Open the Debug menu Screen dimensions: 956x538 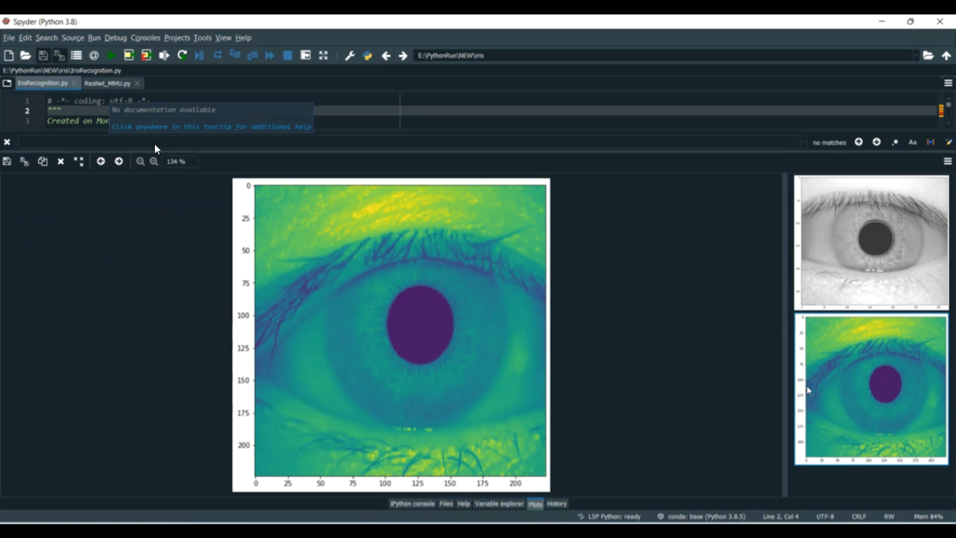(x=115, y=38)
